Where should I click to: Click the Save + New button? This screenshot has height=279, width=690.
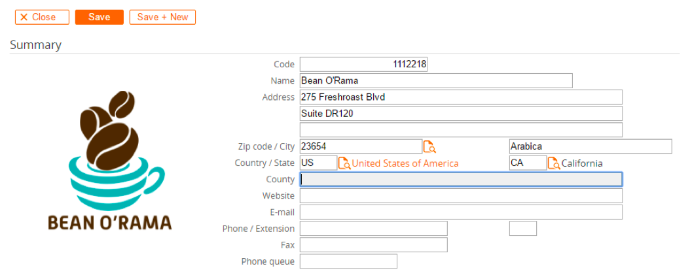[163, 17]
